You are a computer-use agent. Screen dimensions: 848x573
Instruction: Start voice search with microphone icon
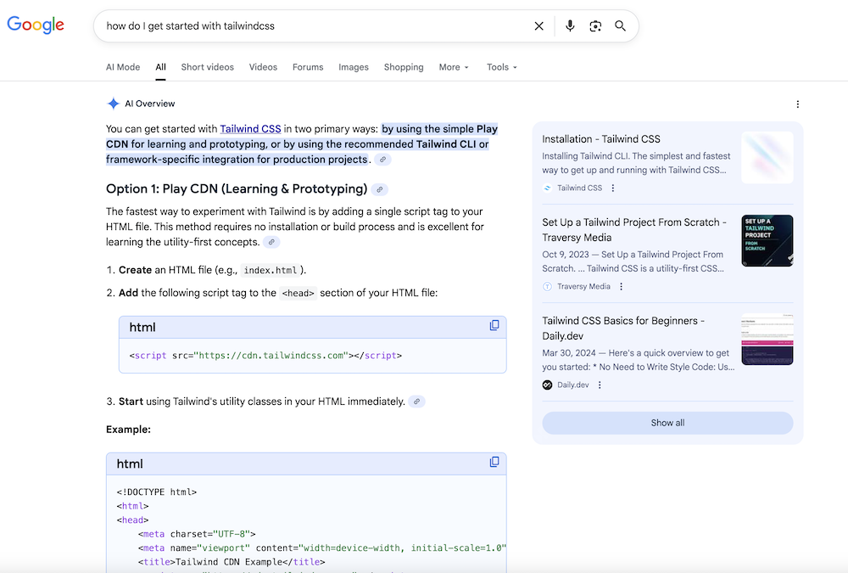click(570, 26)
